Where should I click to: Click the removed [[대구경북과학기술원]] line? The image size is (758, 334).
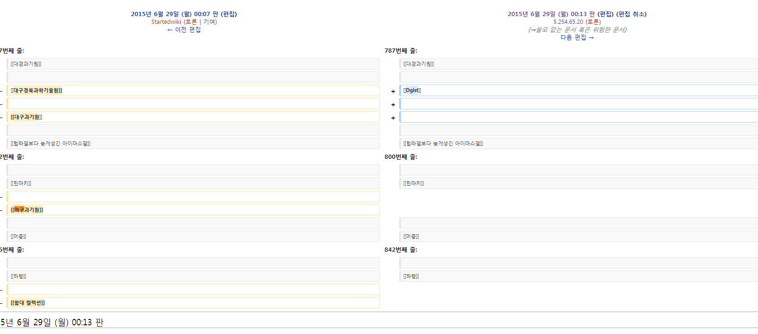point(193,91)
